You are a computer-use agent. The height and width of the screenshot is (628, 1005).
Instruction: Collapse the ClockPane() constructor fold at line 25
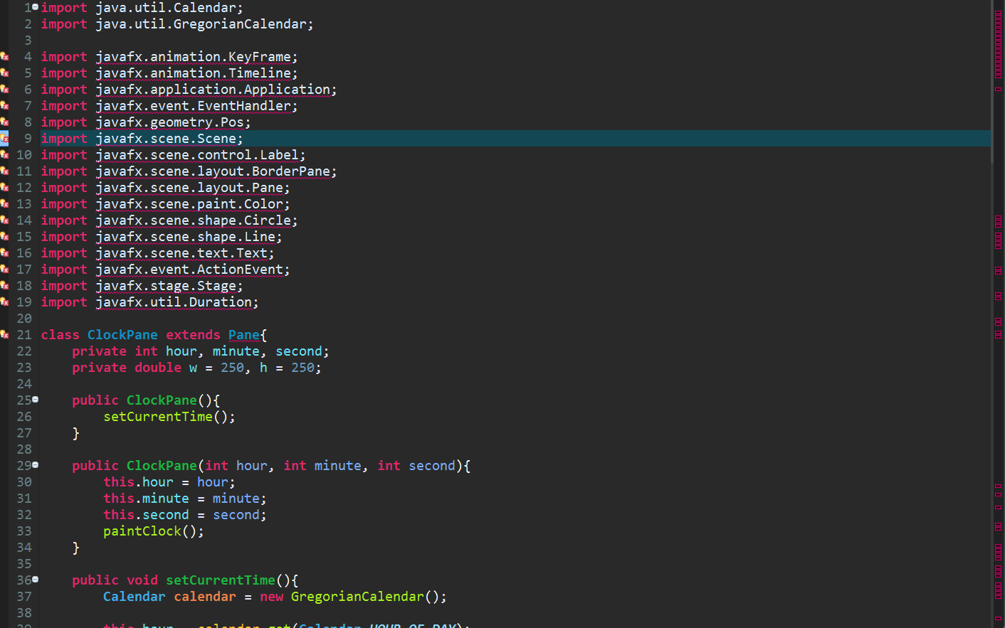click(36, 400)
